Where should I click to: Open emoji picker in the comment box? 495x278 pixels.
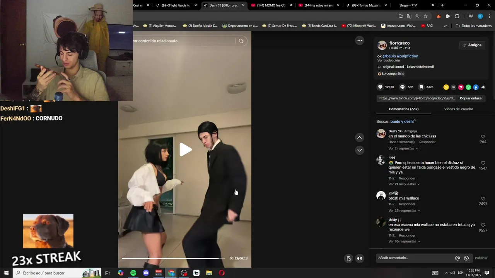(466, 258)
